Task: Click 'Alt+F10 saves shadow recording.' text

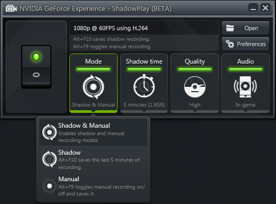Action: [x=111, y=39]
